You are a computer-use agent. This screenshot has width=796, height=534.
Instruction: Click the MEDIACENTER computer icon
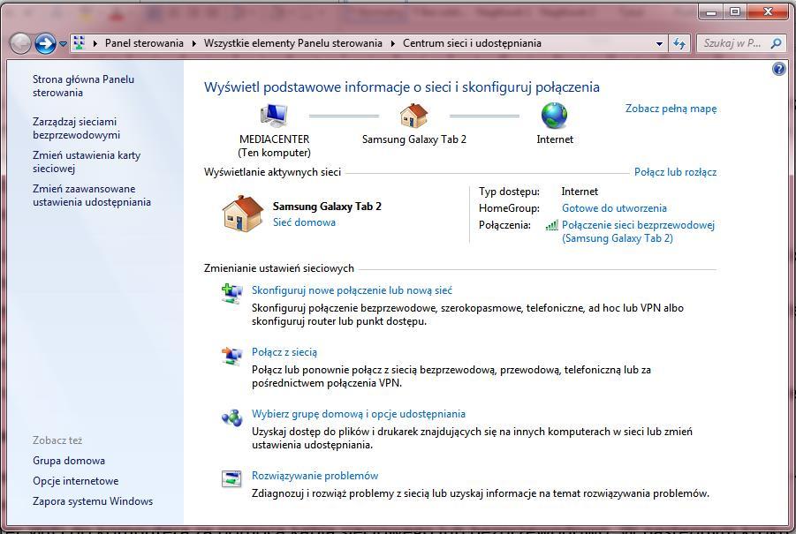point(274,115)
